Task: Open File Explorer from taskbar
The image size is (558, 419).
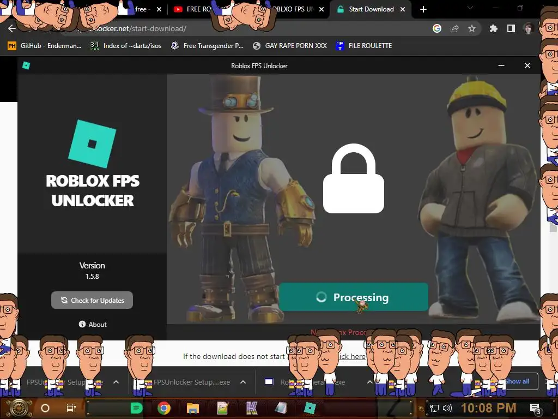Action: [x=192, y=408]
